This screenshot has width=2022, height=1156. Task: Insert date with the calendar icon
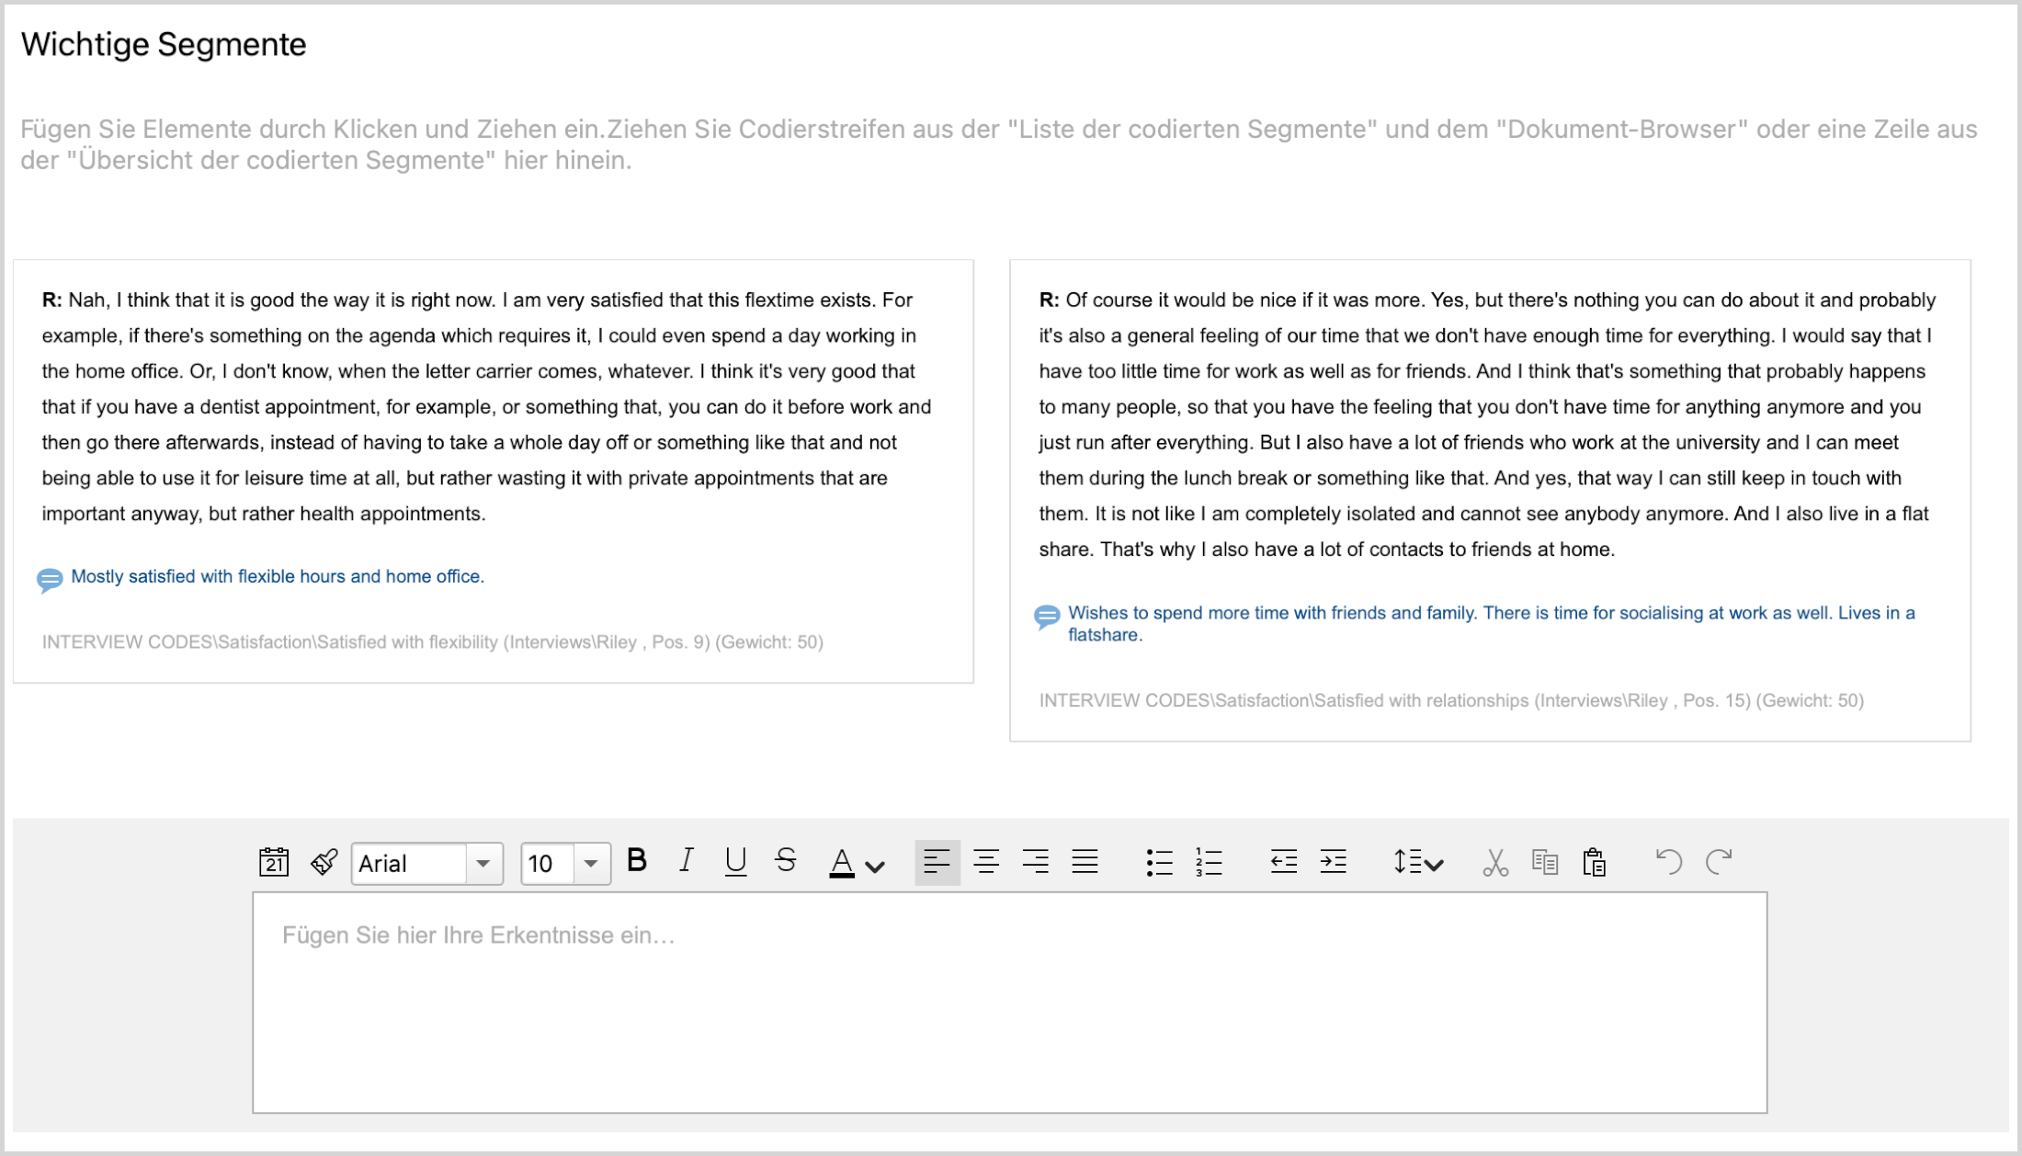pos(274,862)
